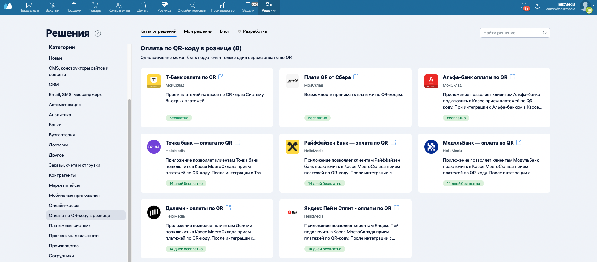This screenshot has height=262, width=597.
Task: Select CMS, конструкторы сайтов и соцсети category
Action: 79,71
